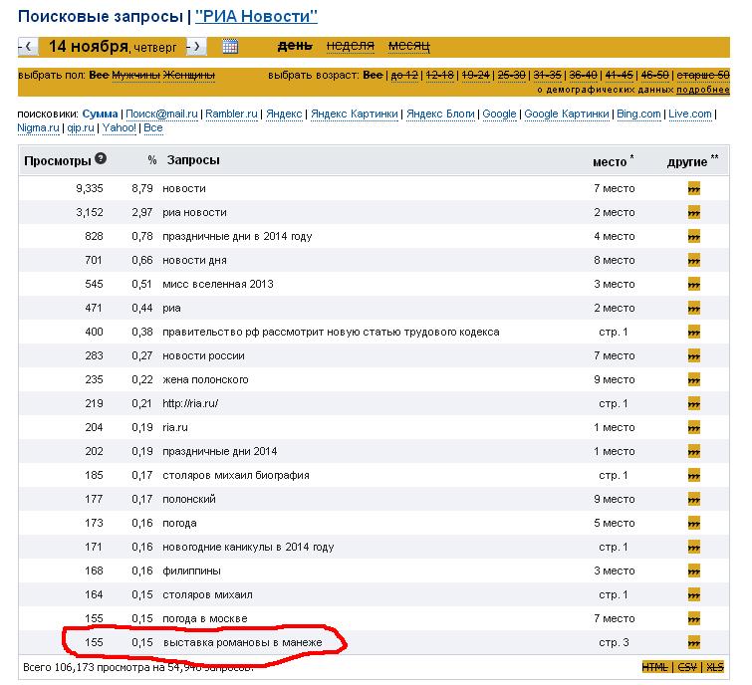Click the other-sites icon for 'филиппины' row
Viewport: 752px width, 685px height.
[x=694, y=571]
